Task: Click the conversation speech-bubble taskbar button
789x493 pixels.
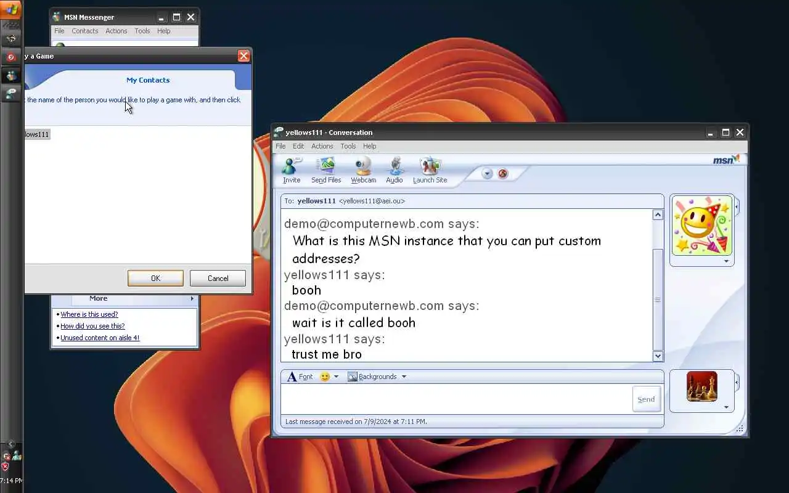Action: (11, 94)
